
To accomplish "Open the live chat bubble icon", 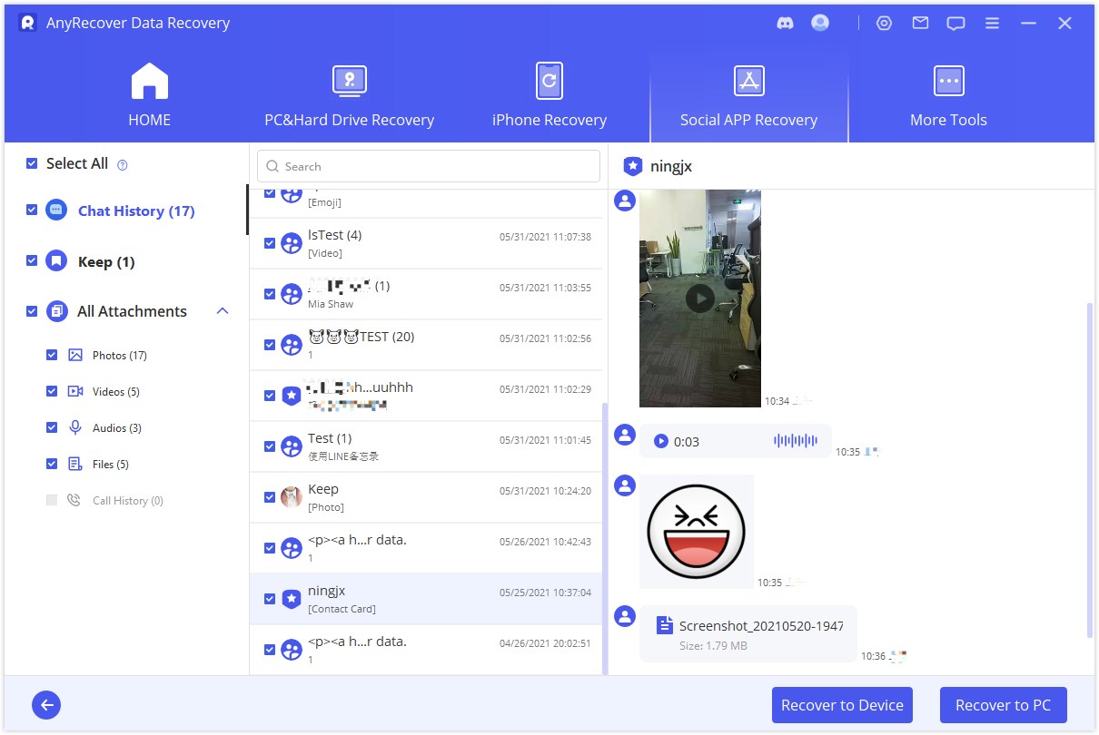I will tap(955, 23).
